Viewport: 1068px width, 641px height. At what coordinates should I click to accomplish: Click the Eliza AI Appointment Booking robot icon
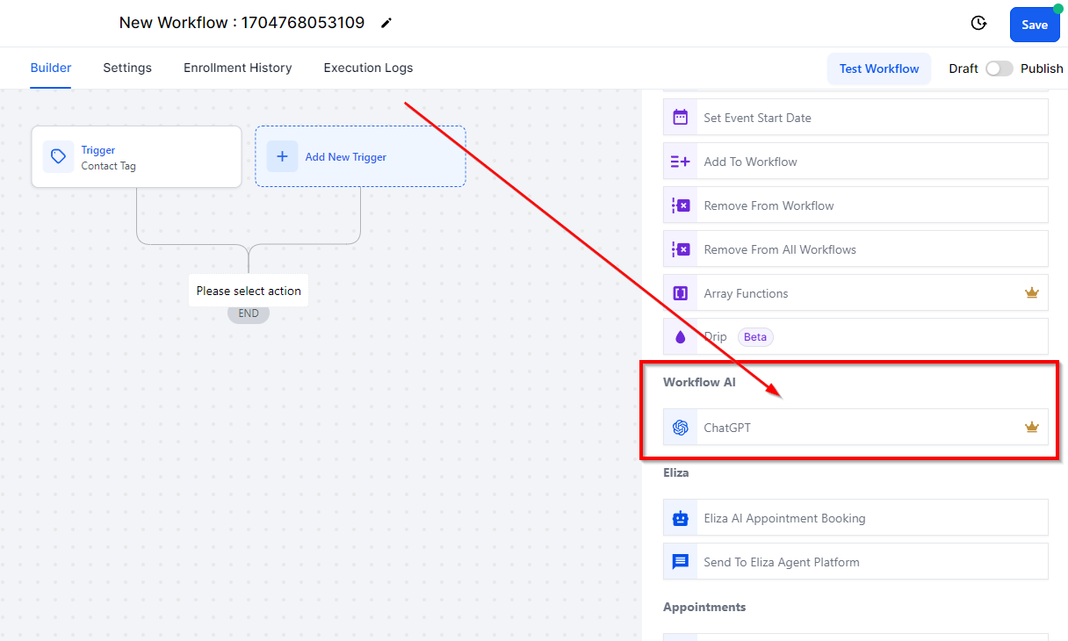681,518
